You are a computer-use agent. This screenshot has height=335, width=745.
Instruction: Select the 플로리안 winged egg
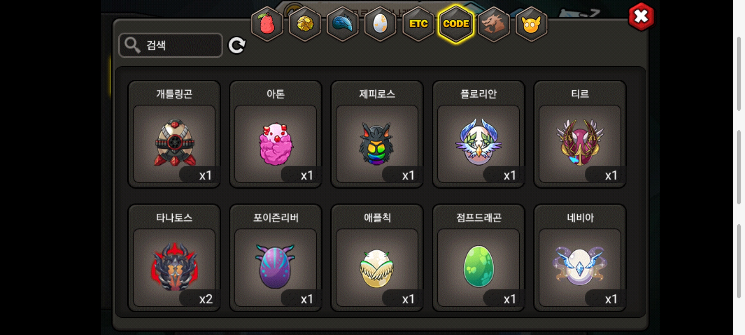point(479,134)
